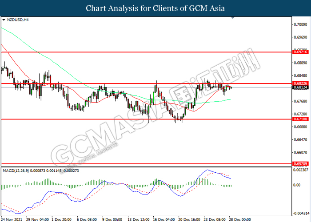Image resolution: width=311 pixels, height=222 pixels.
Task: Click the chart shift marker triangle
Action: [233, 18]
